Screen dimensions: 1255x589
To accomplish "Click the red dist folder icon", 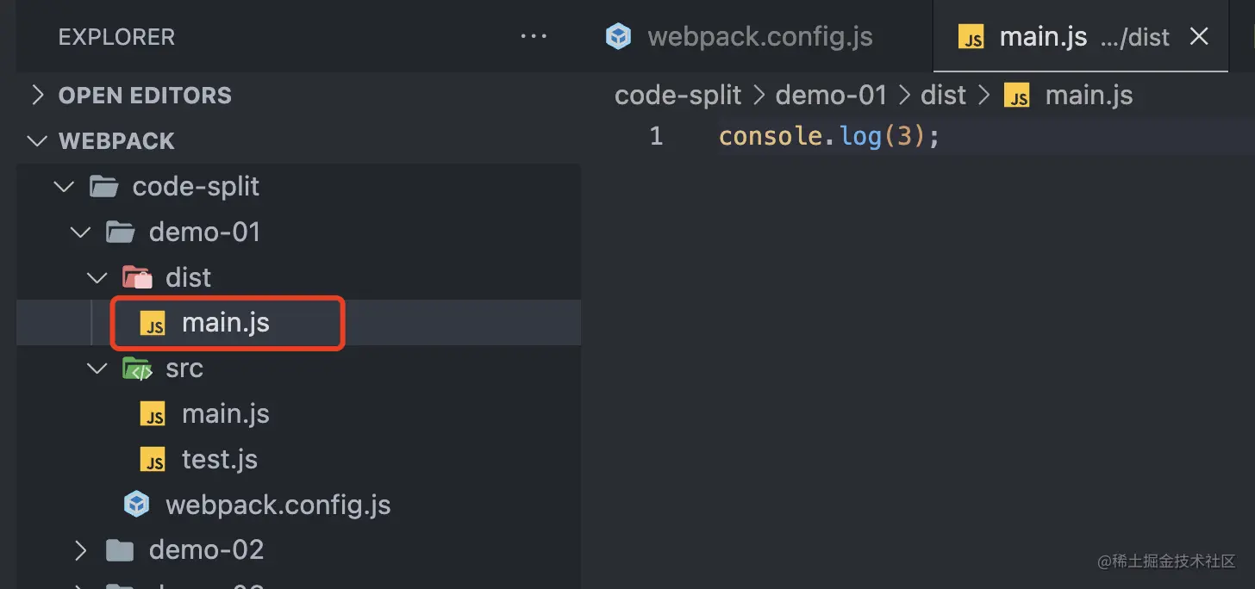I will tap(137, 278).
